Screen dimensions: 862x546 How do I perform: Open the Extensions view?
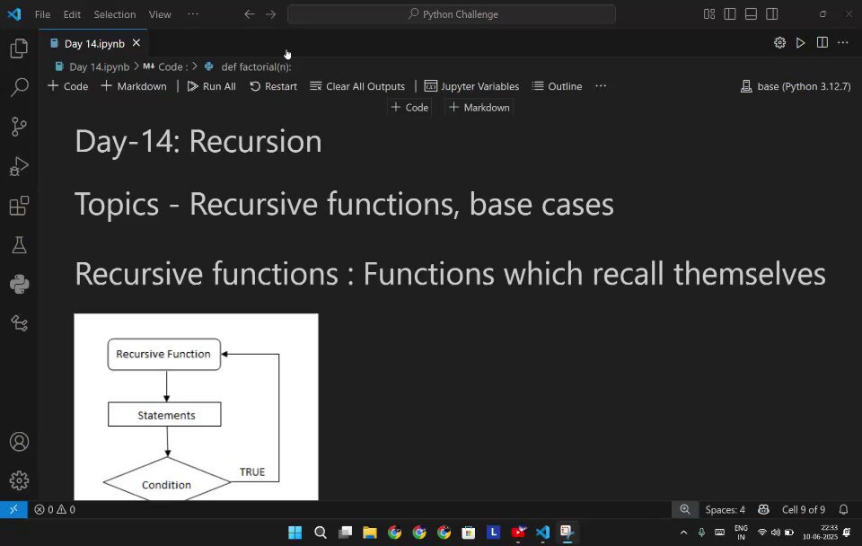click(x=19, y=206)
